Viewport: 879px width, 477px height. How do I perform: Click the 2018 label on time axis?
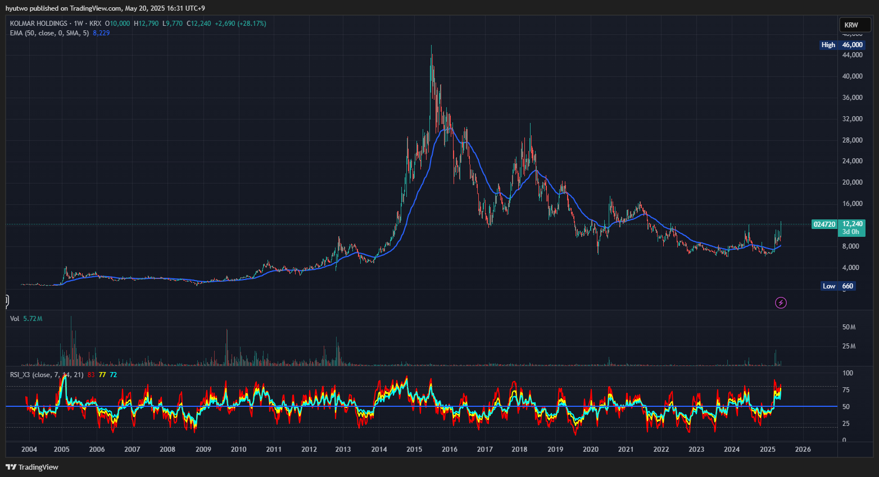point(519,450)
